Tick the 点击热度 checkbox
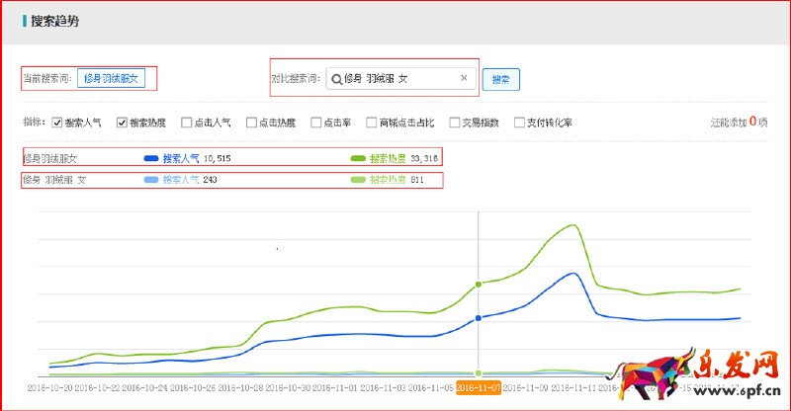This screenshot has width=791, height=411. pos(251,123)
